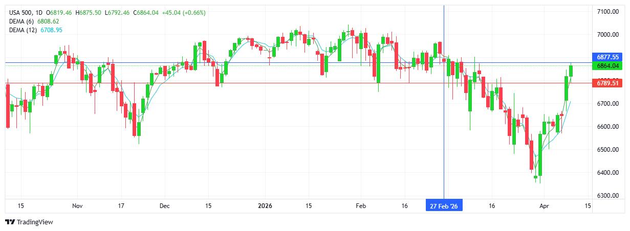
Task: Click the 2026 label on time axis
Action: pyautogui.click(x=265, y=205)
